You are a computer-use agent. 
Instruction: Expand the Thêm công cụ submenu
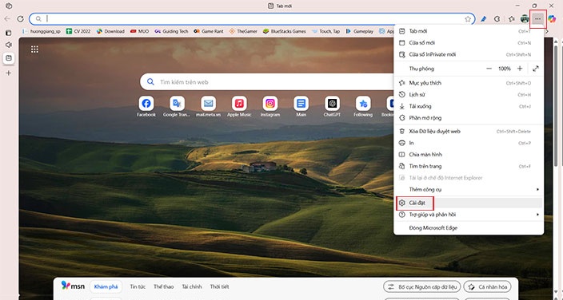click(469, 189)
